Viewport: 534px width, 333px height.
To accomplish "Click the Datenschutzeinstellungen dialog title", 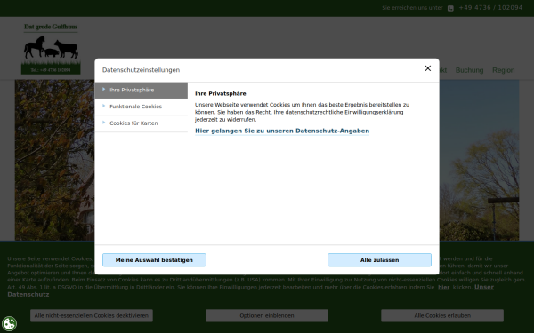I will [141, 70].
